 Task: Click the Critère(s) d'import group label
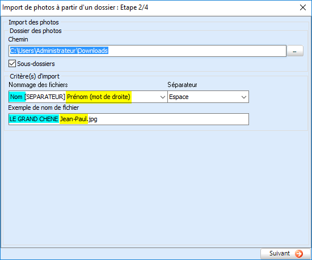[x=35, y=76]
